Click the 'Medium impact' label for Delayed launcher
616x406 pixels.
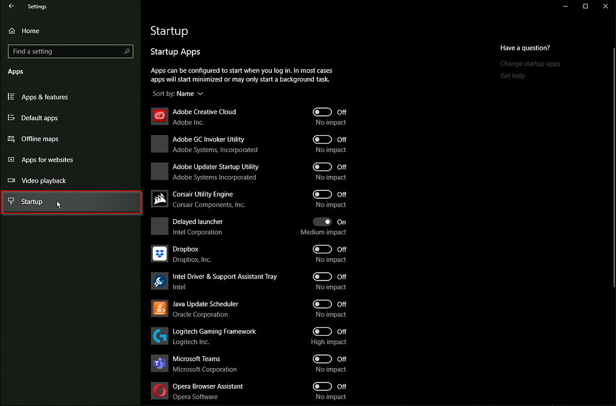(323, 232)
